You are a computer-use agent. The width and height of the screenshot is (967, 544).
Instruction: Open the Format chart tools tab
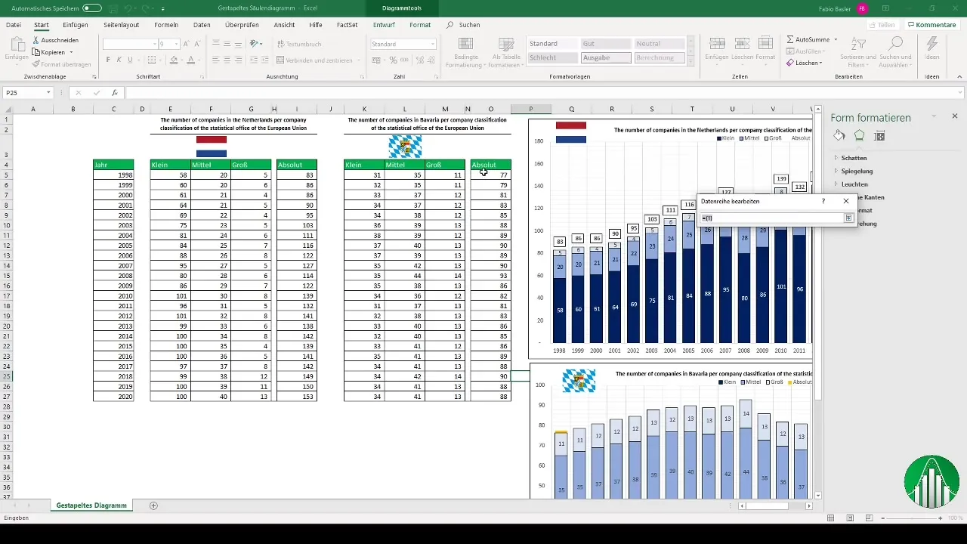(x=420, y=25)
